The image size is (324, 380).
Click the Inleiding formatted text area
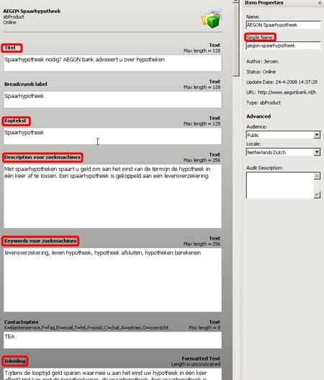pyautogui.click(x=112, y=374)
